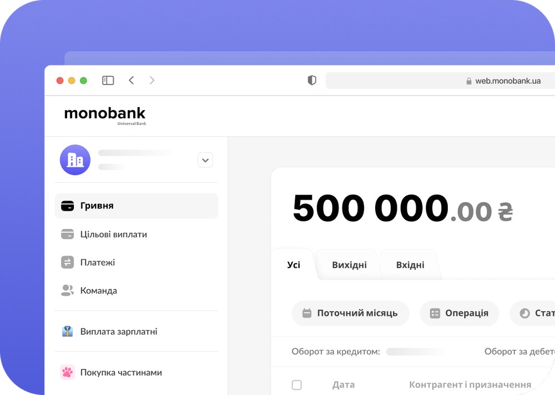
Task: Open the Гривня account section
Action: [137, 206]
